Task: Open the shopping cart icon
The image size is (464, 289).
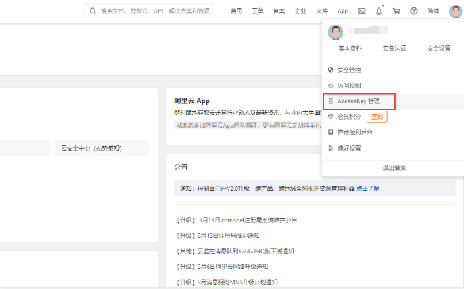Action: click(396, 11)
